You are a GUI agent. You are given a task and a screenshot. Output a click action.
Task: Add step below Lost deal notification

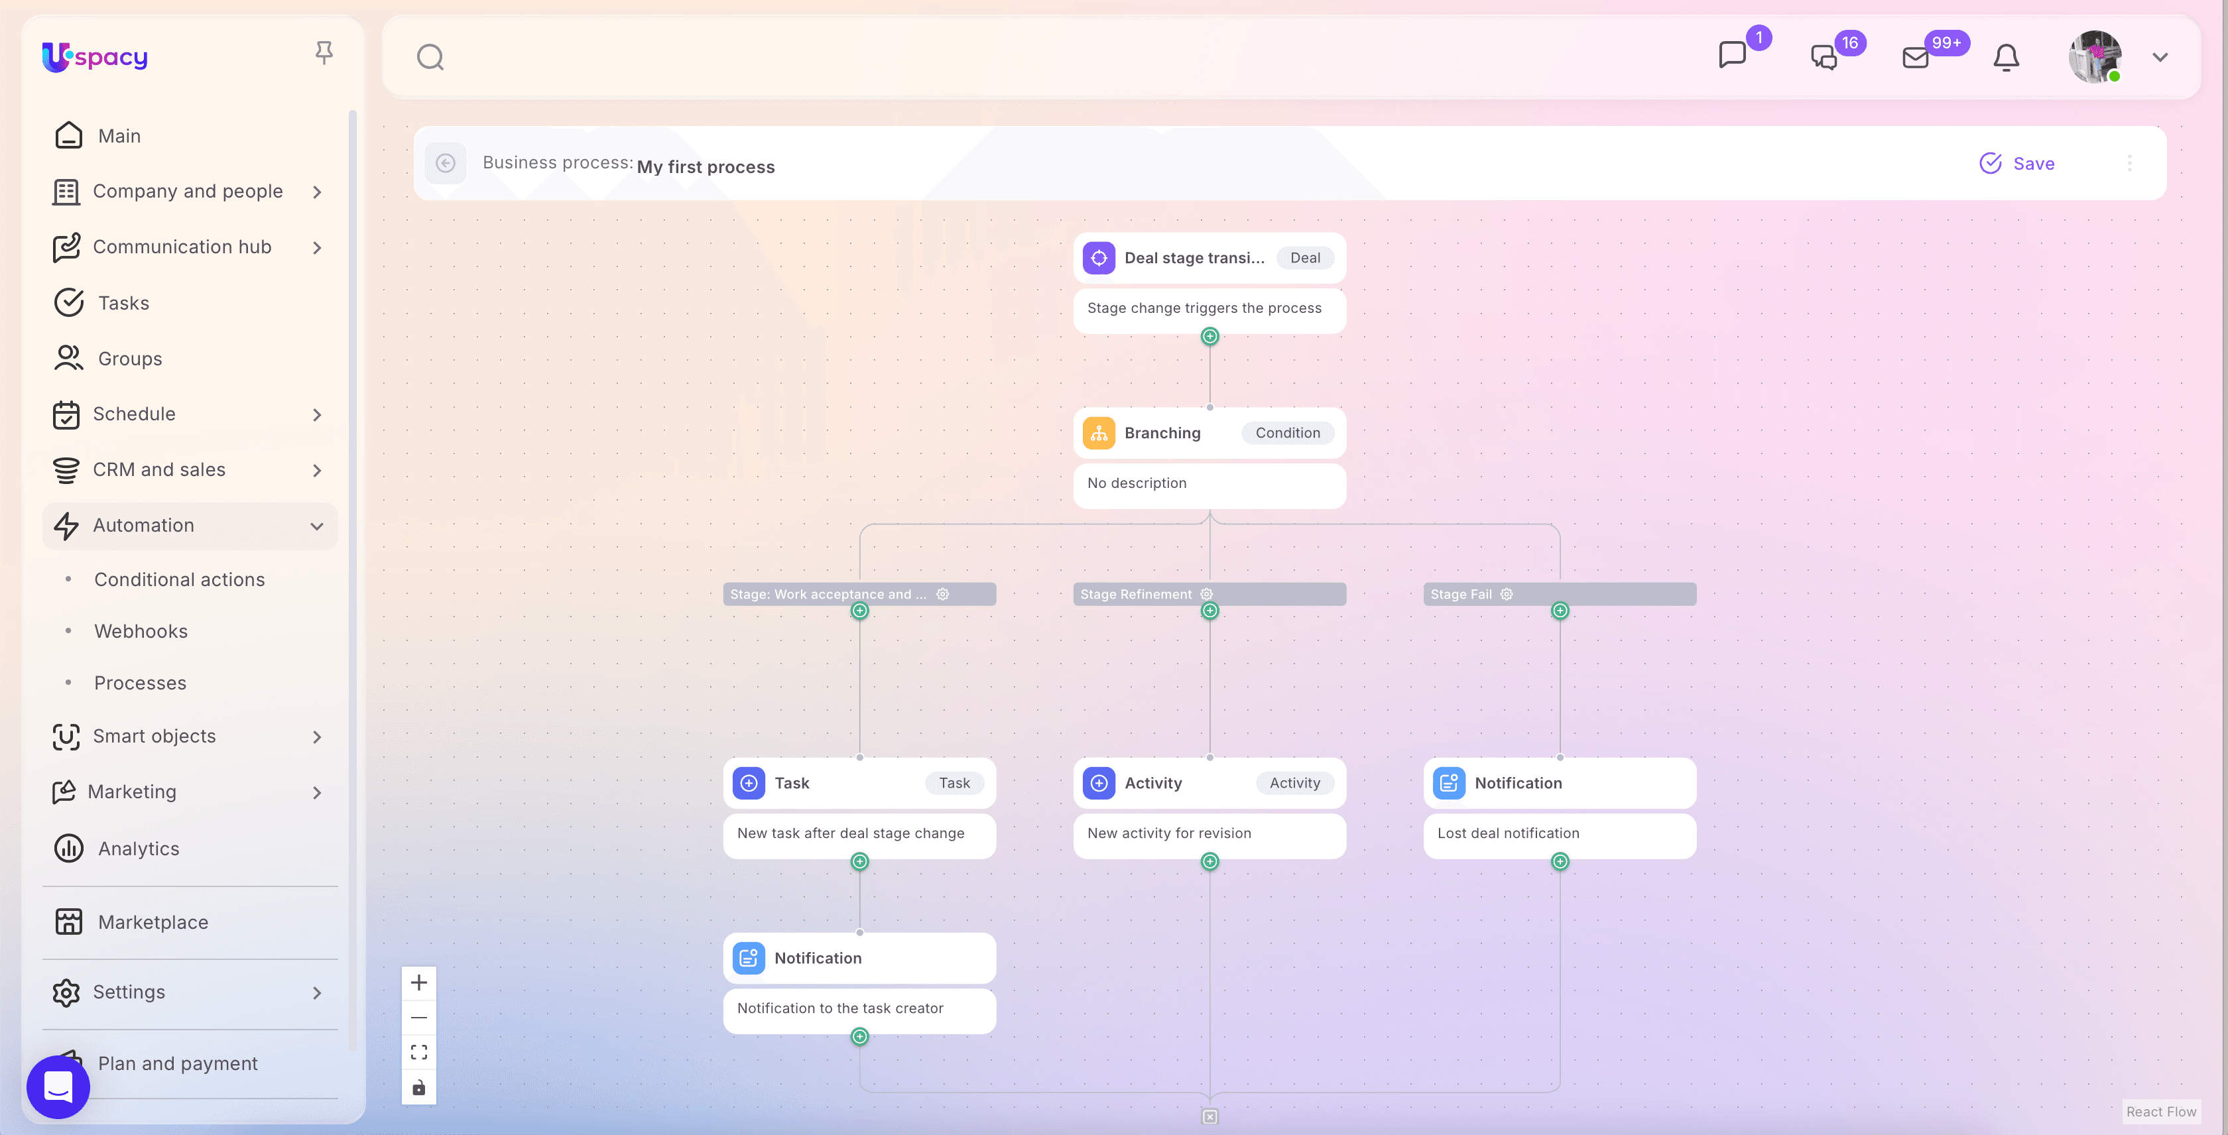(x=1560, y=861)
